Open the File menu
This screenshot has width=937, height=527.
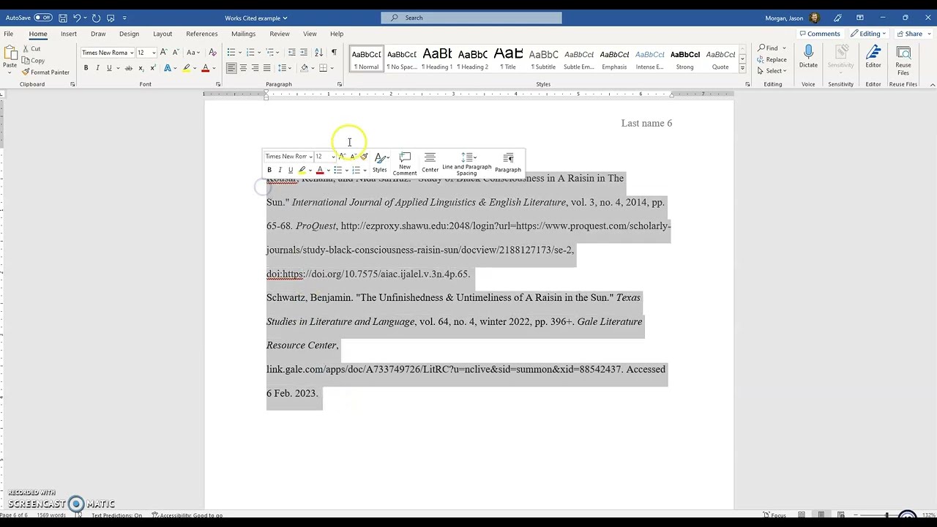click(8, 34)
